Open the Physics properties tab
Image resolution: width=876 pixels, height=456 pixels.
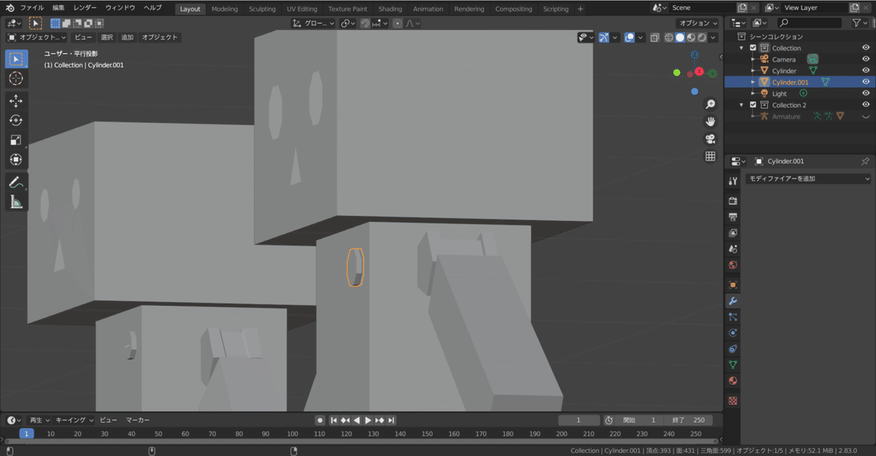pyautogui.click(x=733, y=333)
